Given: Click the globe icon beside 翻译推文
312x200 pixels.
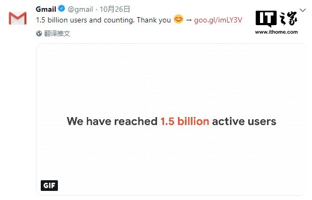Looking at the screenshot, I should 39,34.
